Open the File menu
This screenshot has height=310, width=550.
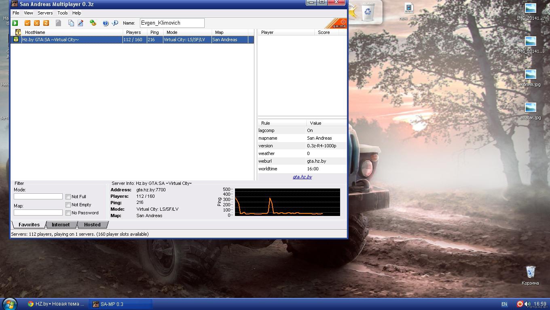16,13
